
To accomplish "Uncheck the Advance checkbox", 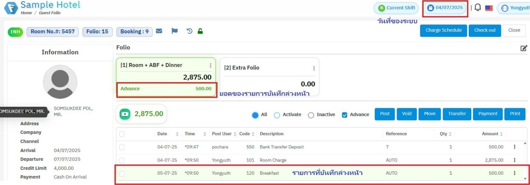I will [344, 115].
